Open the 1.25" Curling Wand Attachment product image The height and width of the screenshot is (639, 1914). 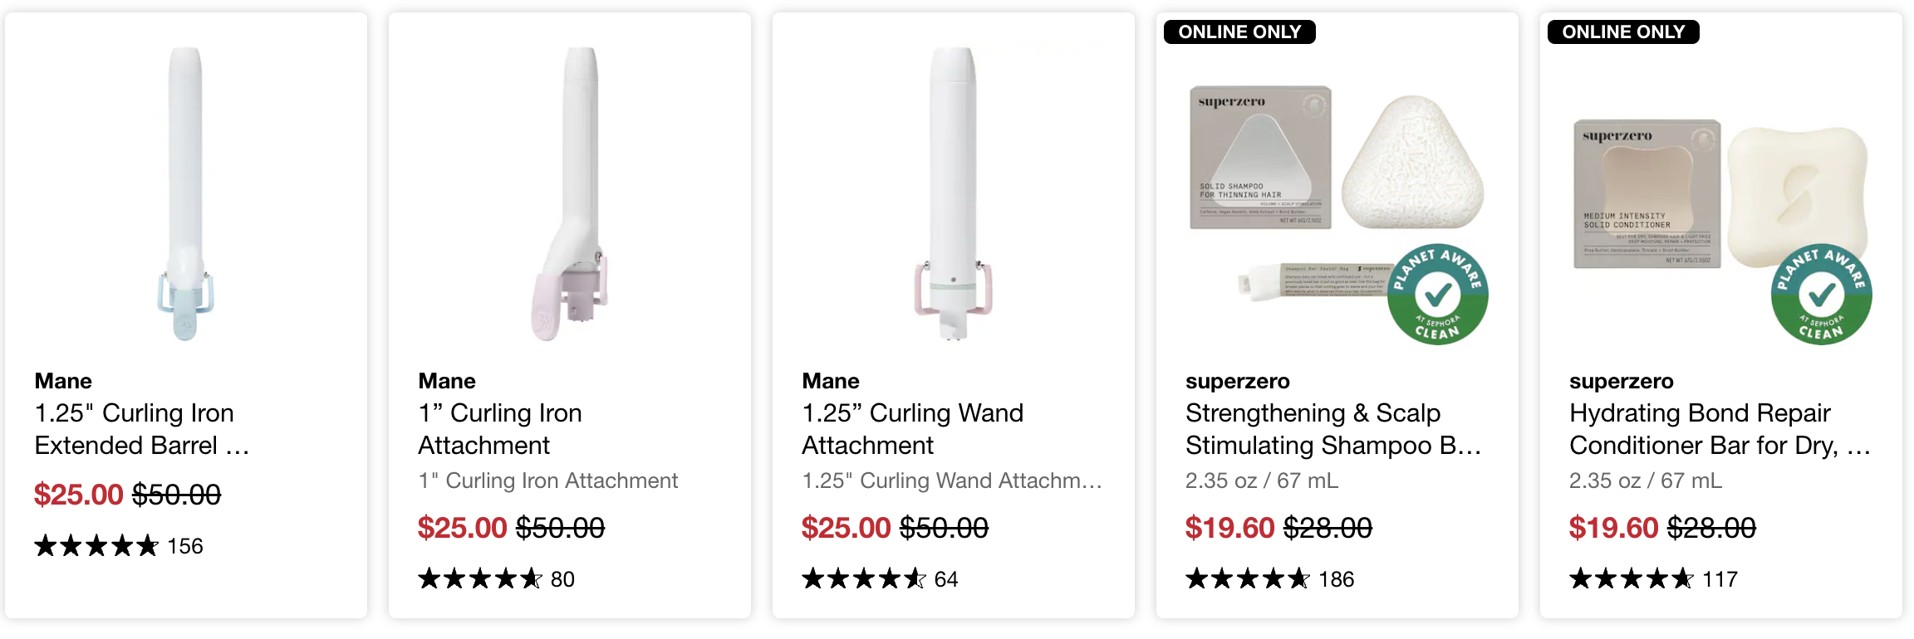point(953,193)
